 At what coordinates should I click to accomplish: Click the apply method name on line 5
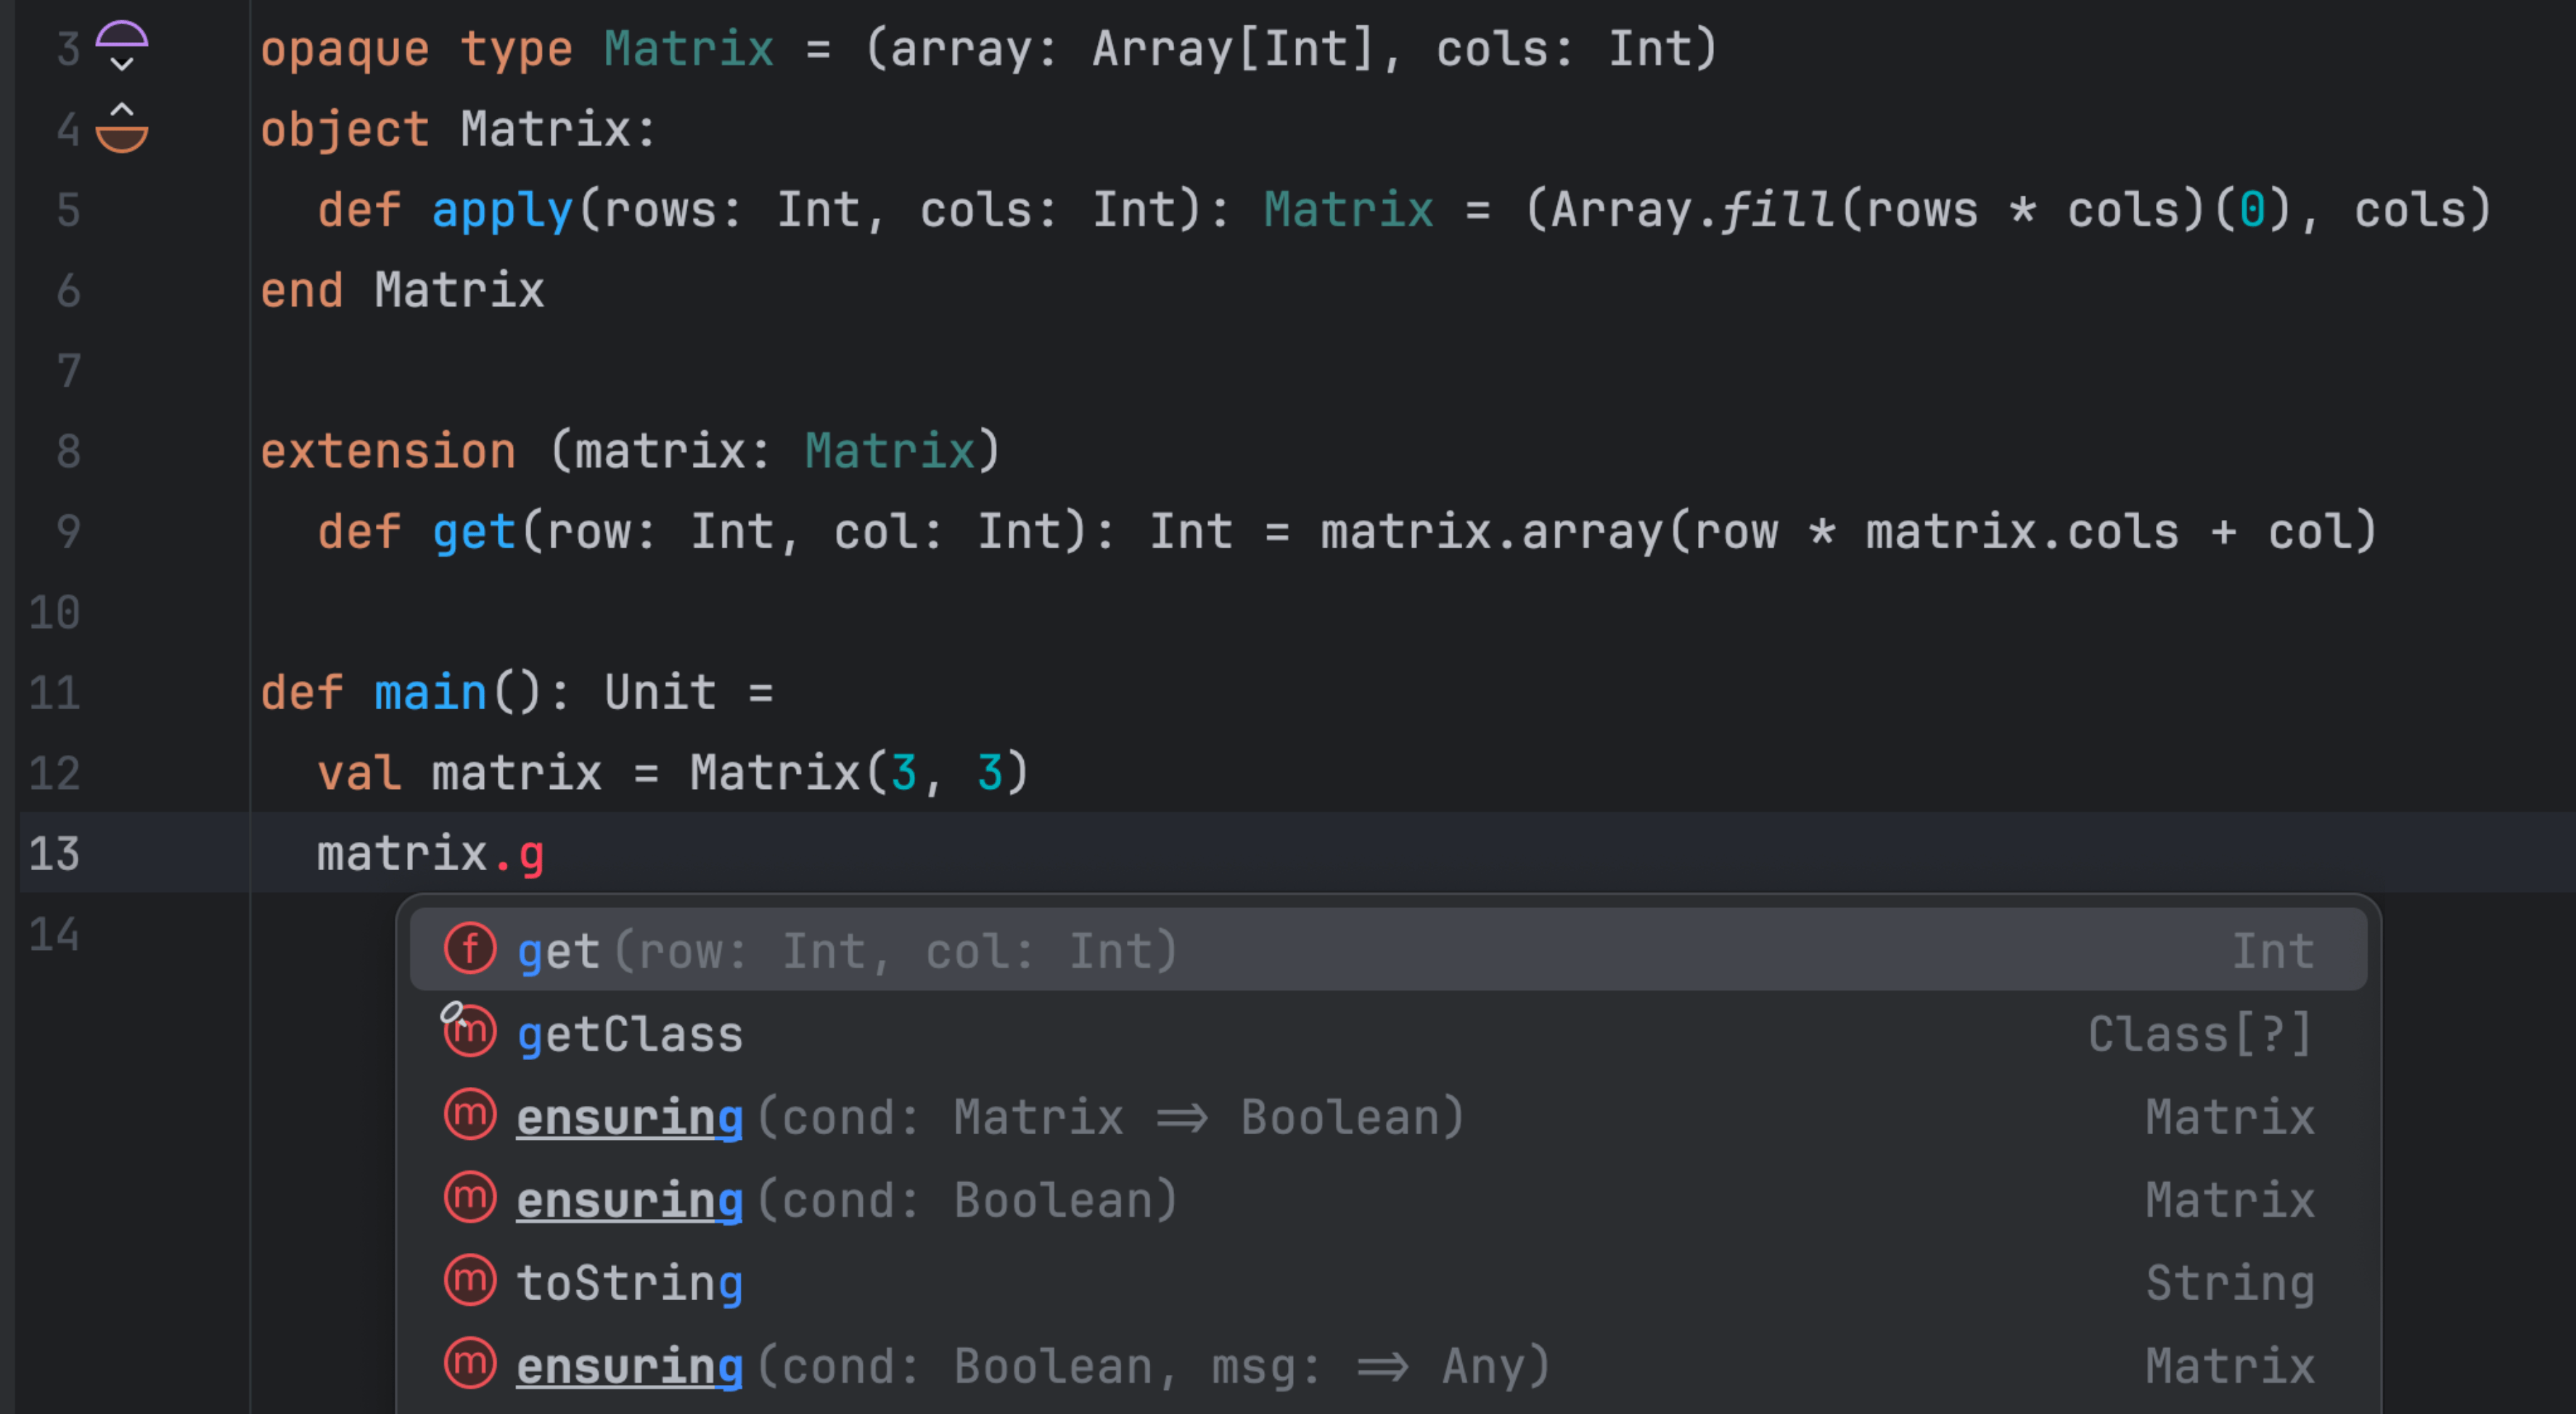(502, 210)
